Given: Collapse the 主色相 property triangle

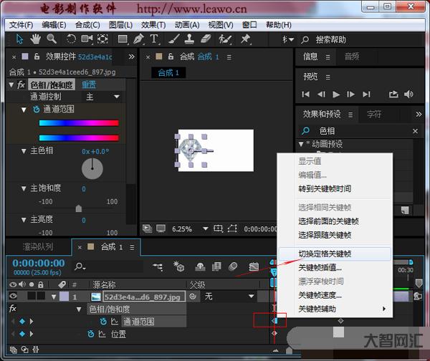Looking at the screenshot, I should point(24,151).
